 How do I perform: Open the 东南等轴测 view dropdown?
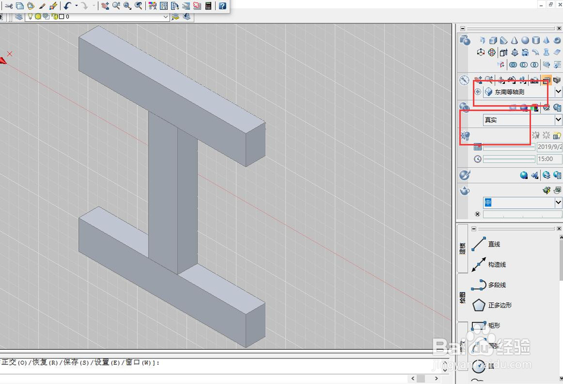pyautogui.click(x=558, y=92)
